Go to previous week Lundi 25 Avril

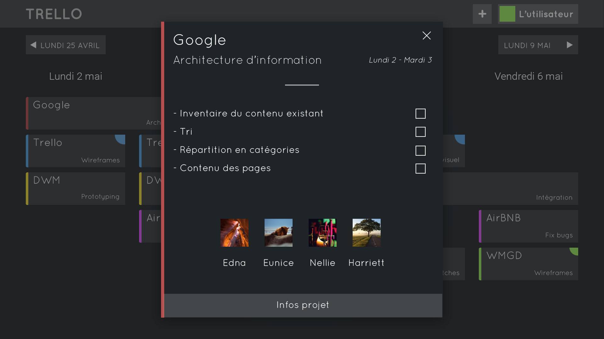click(65, 45)
